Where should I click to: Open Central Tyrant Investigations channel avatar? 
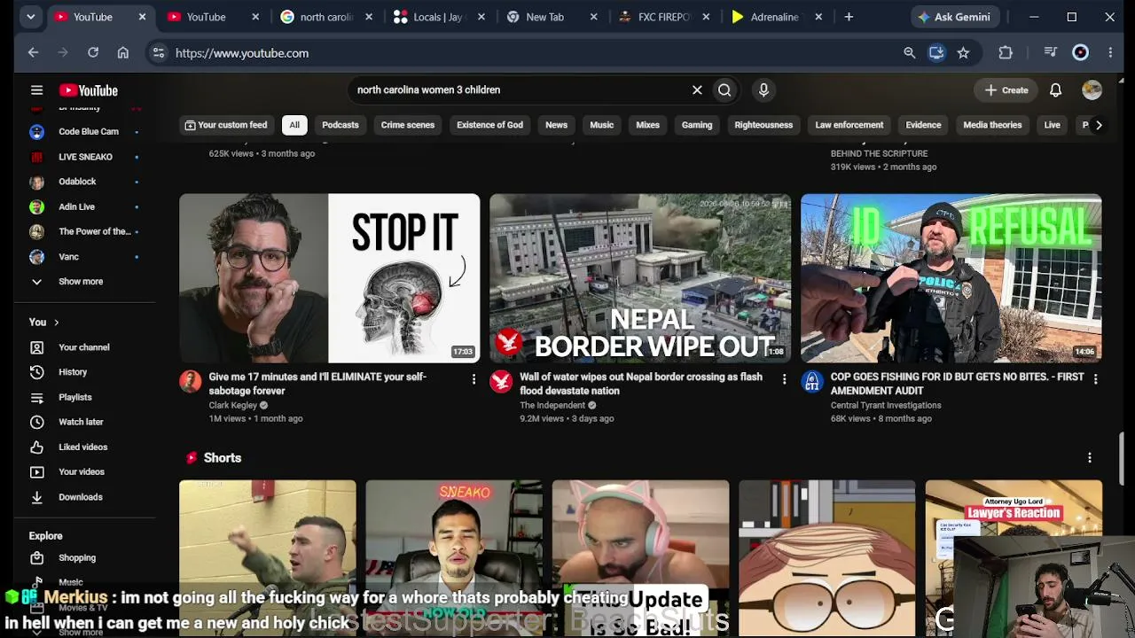point(812,381)
